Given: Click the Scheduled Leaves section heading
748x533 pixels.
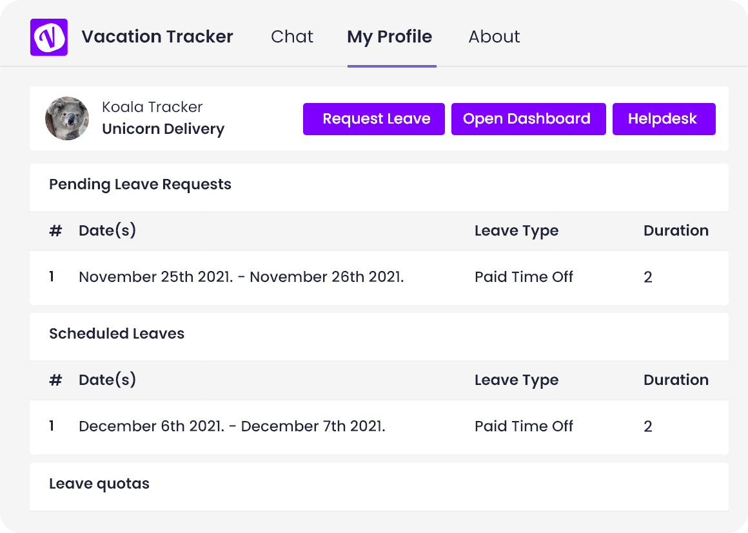Looking at the screenshot, I should [x=117, y=333].
